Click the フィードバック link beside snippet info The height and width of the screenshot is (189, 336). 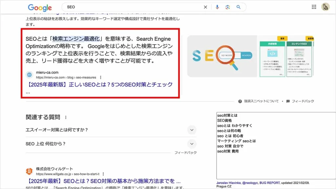pos(303,101)
